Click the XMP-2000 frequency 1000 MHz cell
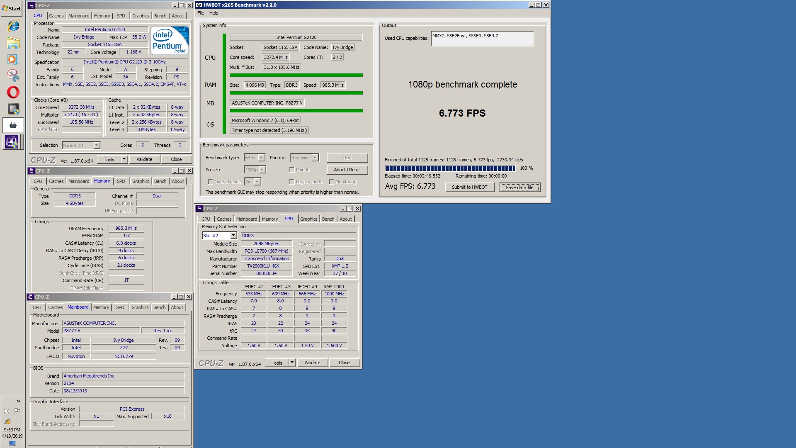Image resolution: width=796 pixels, height=448 pixels. [x=334, y=294]
